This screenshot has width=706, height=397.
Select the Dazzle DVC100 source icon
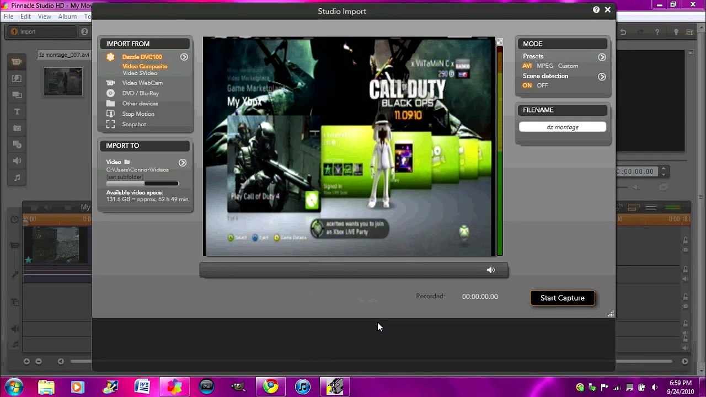click(110, 57)
